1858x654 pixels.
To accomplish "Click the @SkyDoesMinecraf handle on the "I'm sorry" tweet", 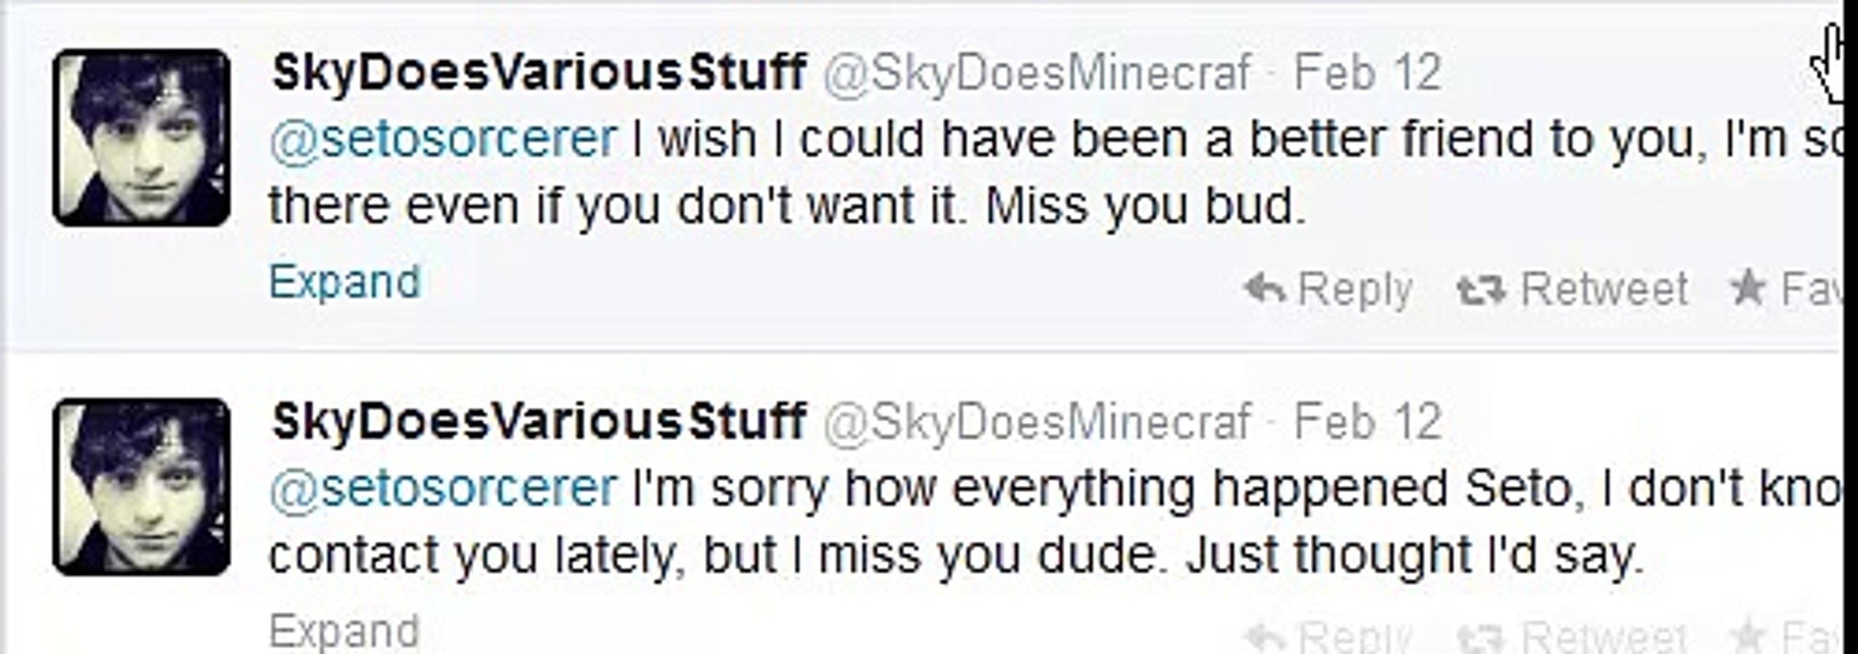I will point(1036,422).
